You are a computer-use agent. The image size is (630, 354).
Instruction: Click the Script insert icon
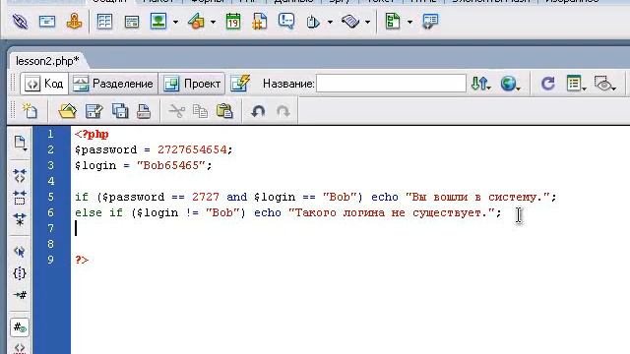(350, 22)
